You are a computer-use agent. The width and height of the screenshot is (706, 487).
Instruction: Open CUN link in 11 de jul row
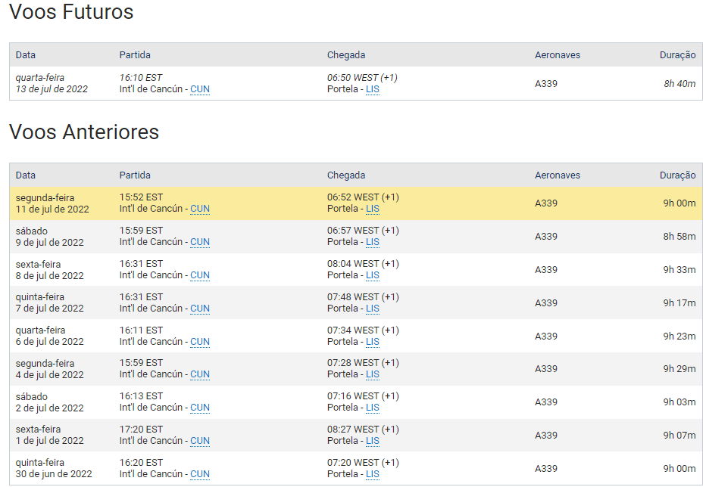point(200,209)
